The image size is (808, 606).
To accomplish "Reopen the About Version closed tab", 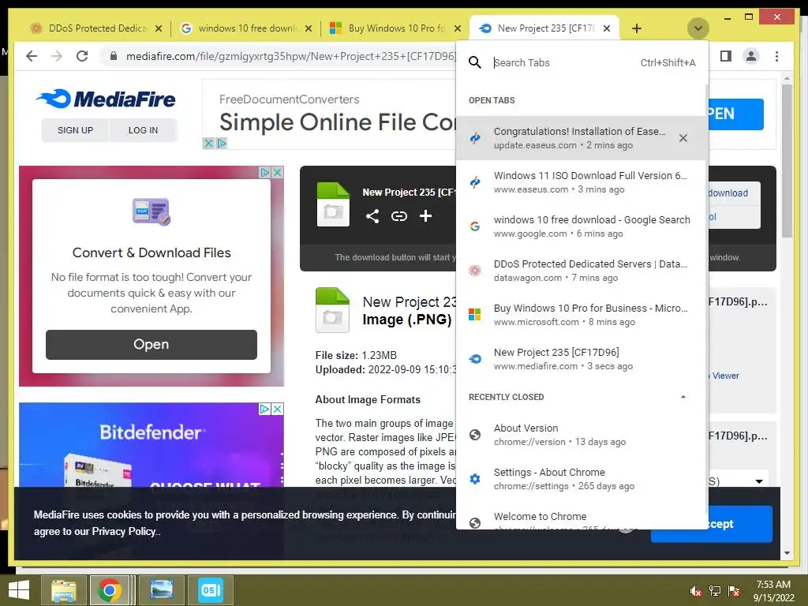I will [581, 435].
